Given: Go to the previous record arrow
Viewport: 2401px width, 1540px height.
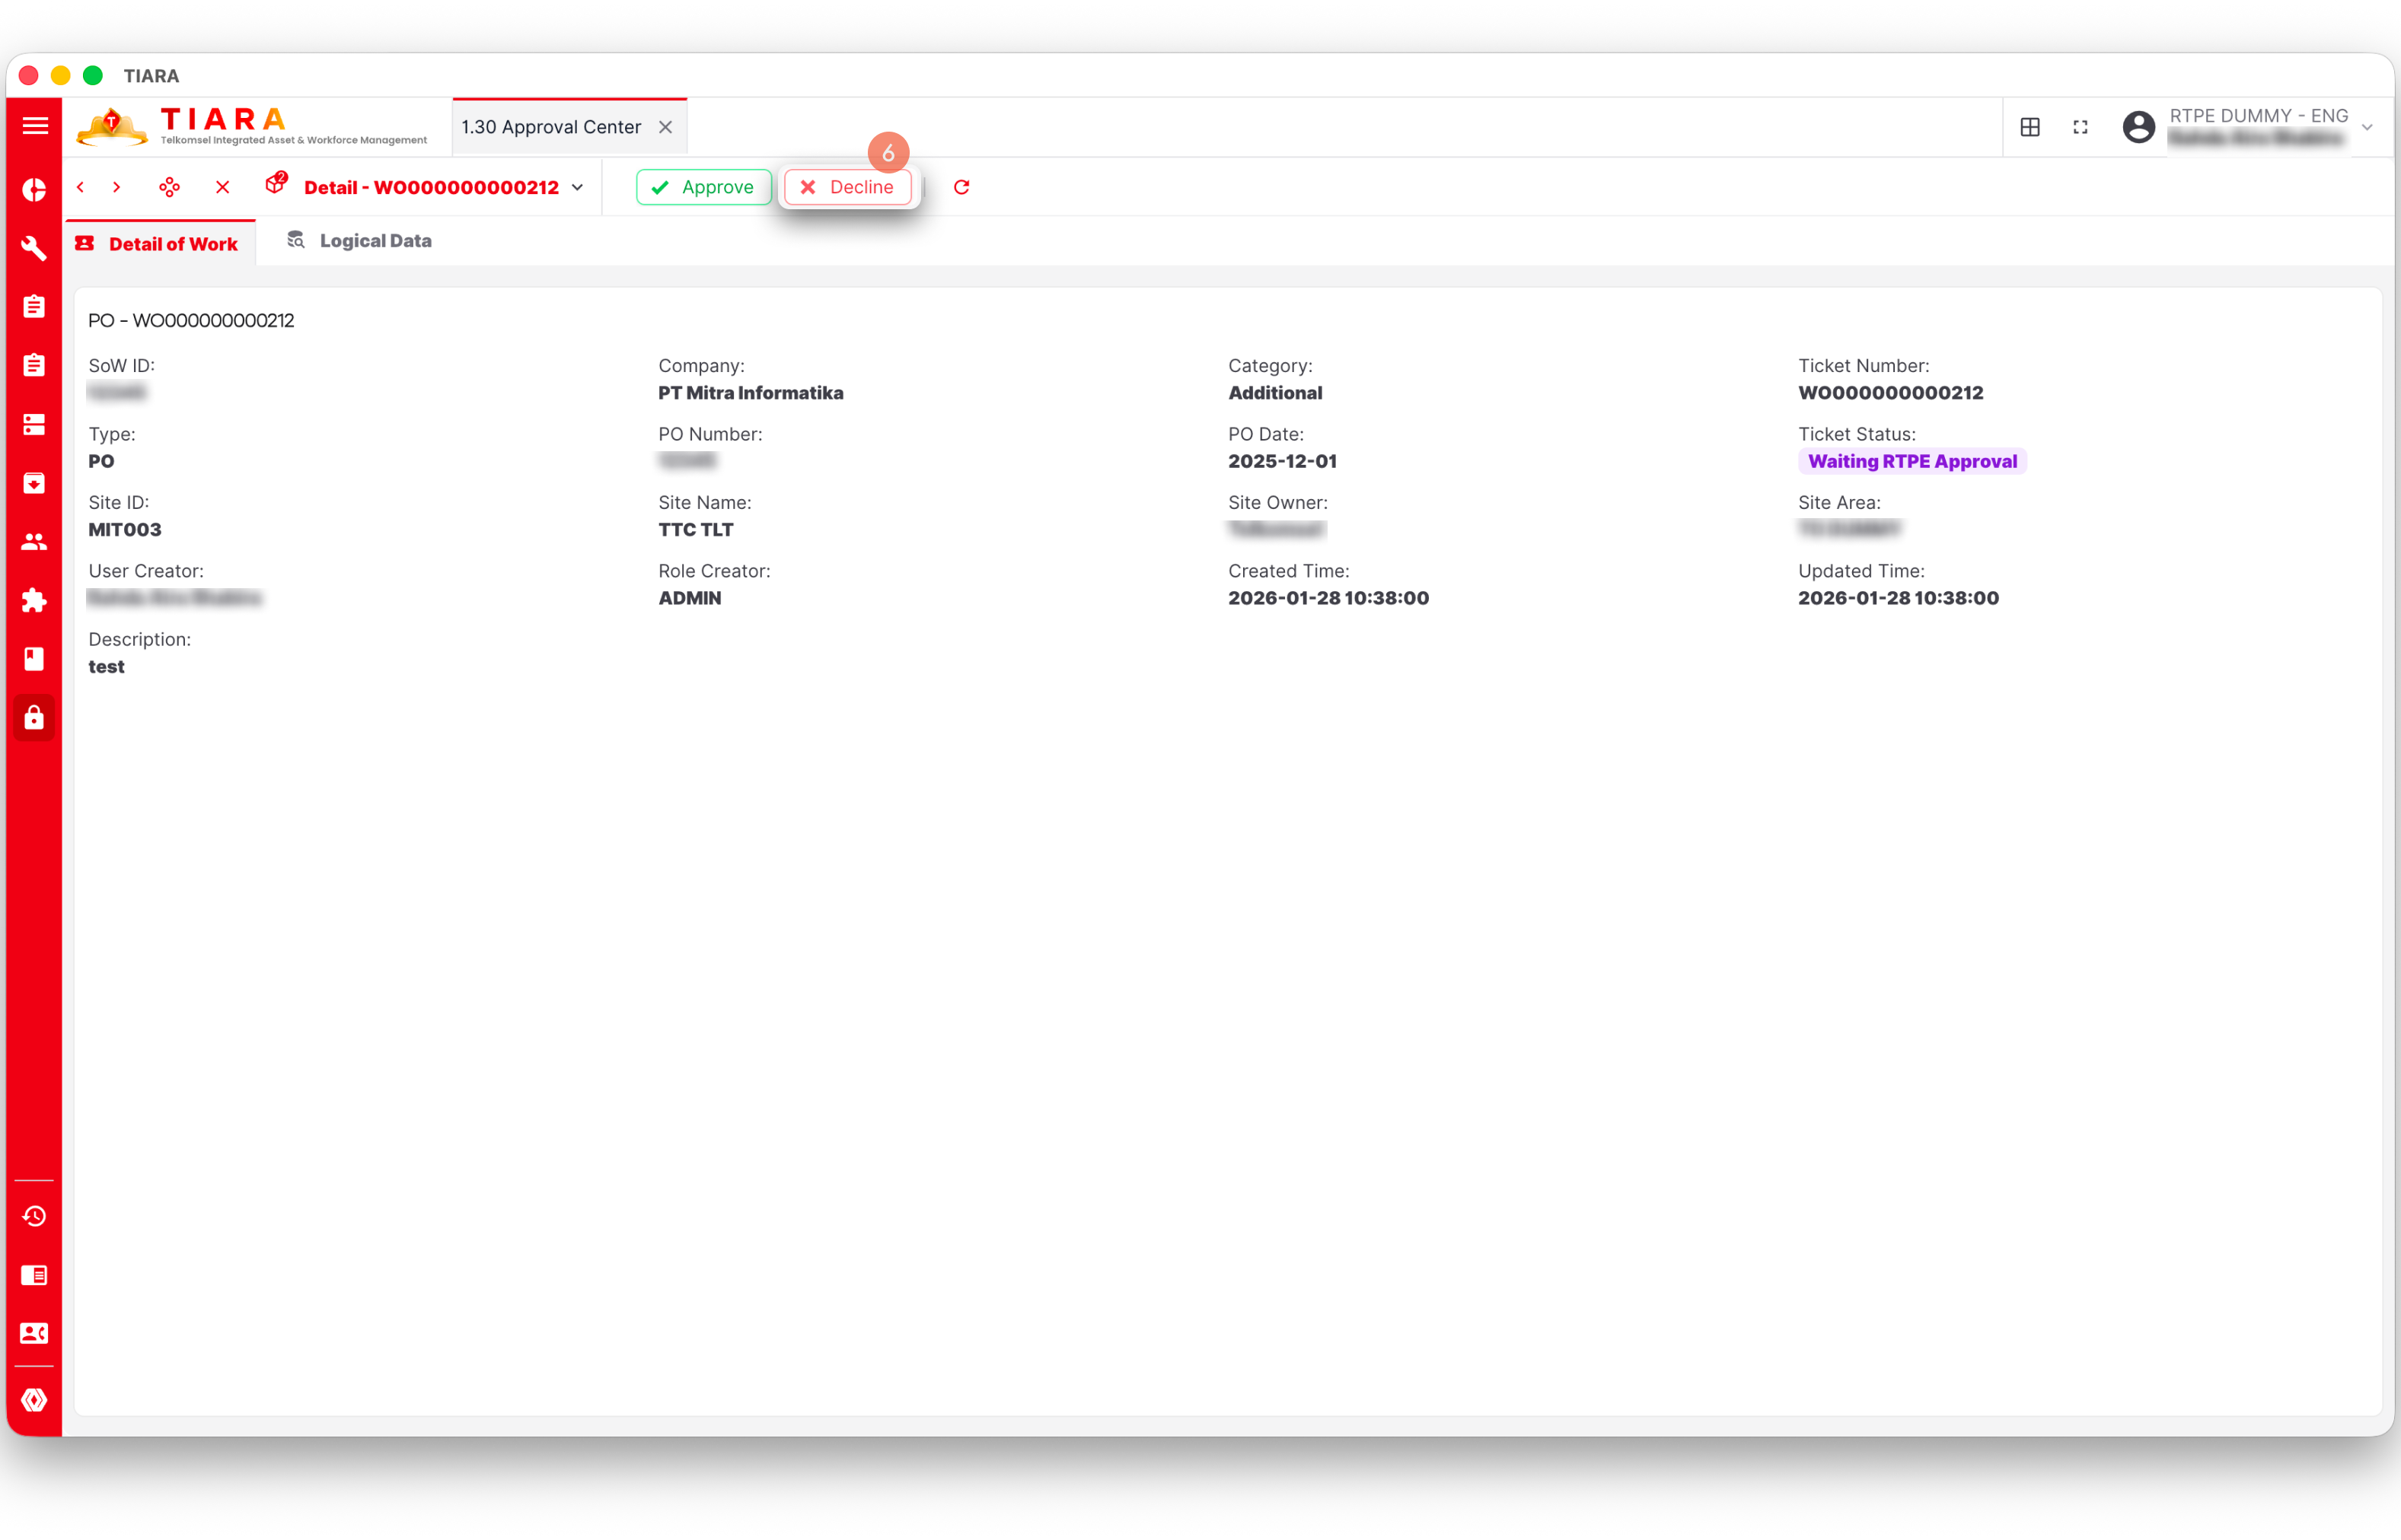Looking at the screenshot, I should click(x=81, y=187).
